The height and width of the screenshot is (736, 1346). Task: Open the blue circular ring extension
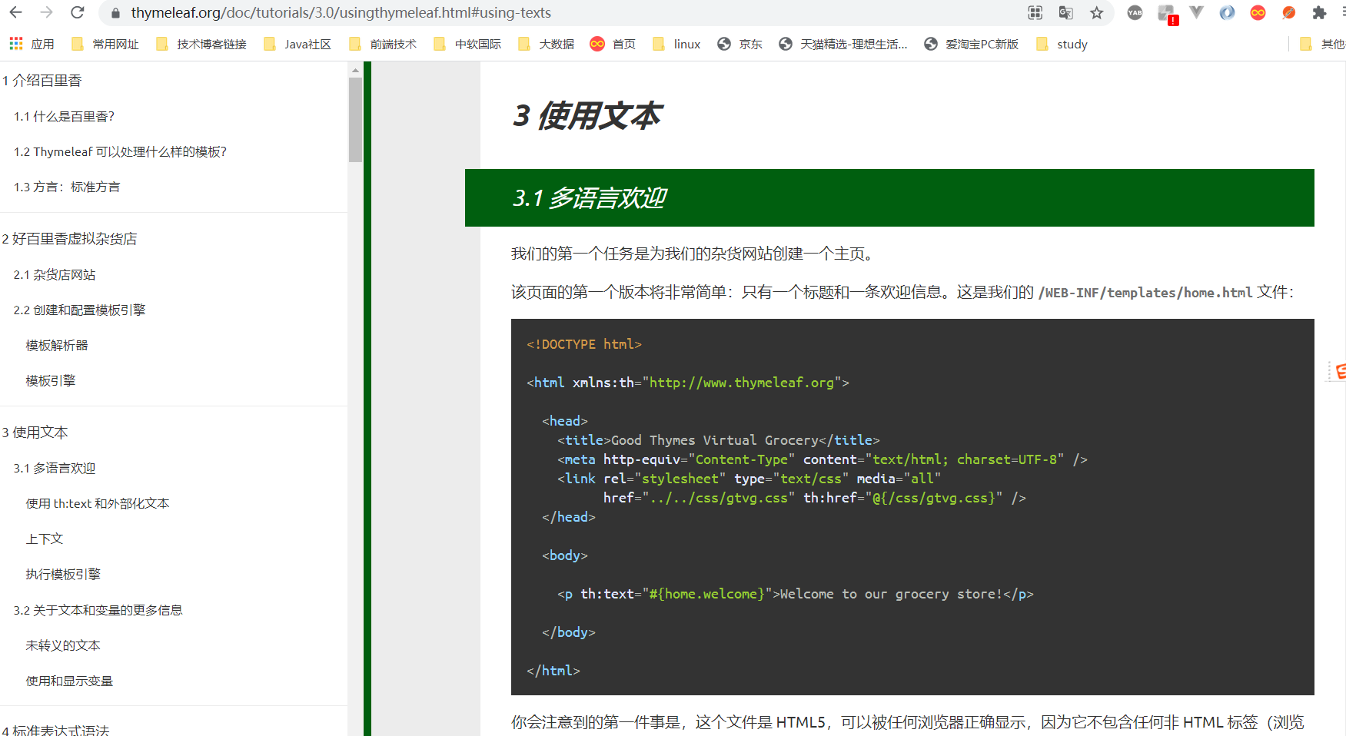click(x=1227, y=12)
